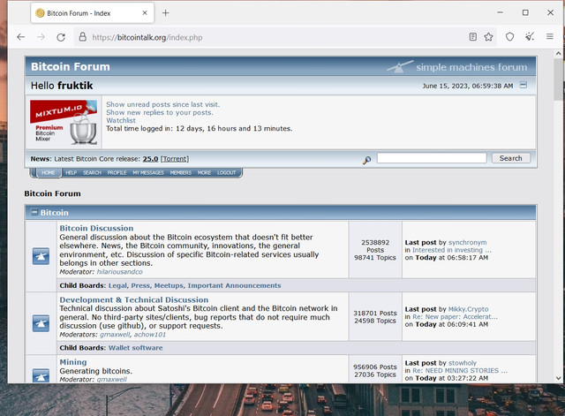Bookmark this page with star icon
Screen dimensions: 565x416
pyautogui.click(x=488, y=37)
